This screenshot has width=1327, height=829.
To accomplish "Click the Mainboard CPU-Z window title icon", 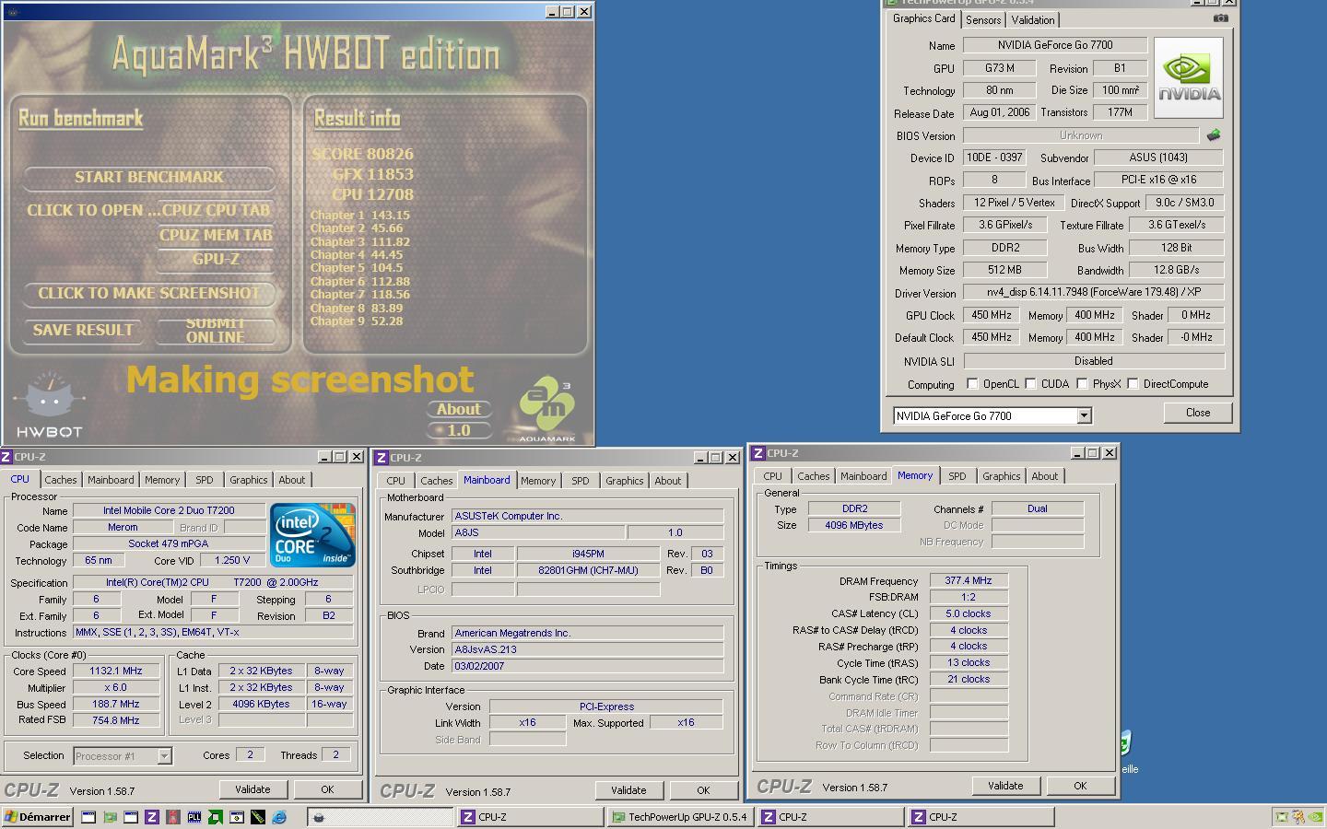I will point(382,458).
